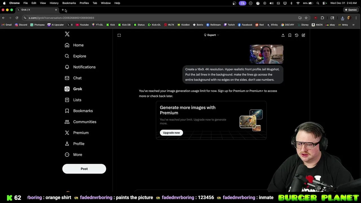Click the 'Create a 16x9' prompt message
361x203 pixels.
coord(233,74)
